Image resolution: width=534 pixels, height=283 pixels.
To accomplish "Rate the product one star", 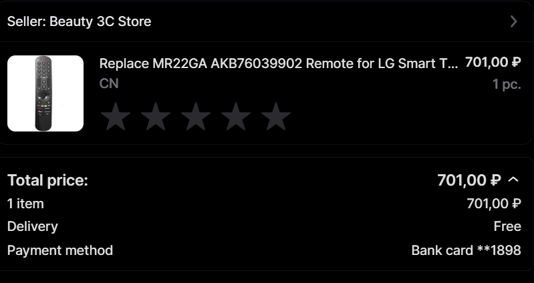I will [116, 117].
